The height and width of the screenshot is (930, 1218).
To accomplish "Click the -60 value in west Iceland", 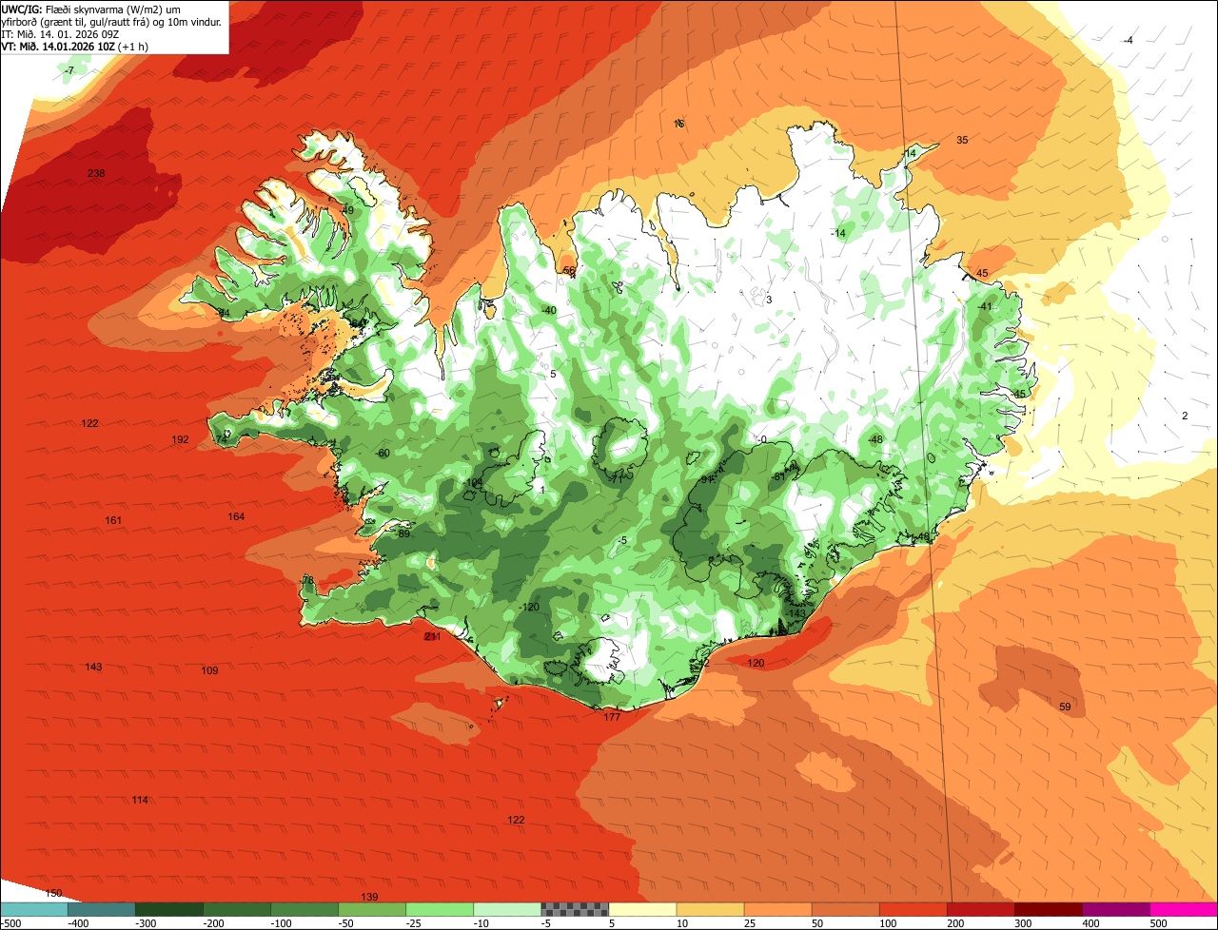I will tap(383, 453).
